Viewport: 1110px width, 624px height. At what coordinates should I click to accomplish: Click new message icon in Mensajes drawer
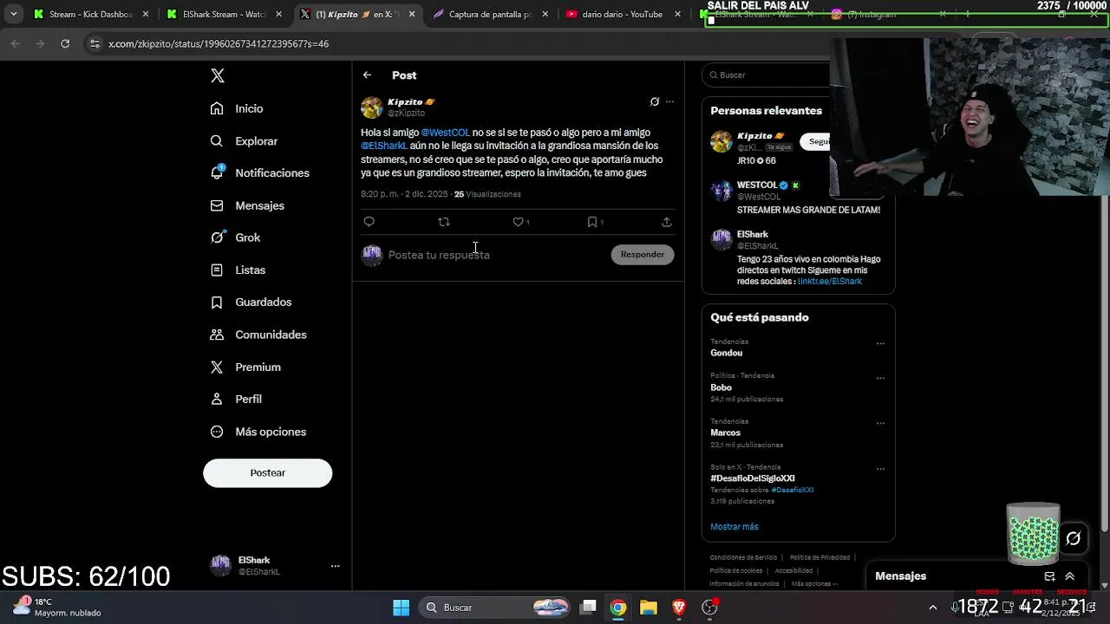tap(1049, 576)
